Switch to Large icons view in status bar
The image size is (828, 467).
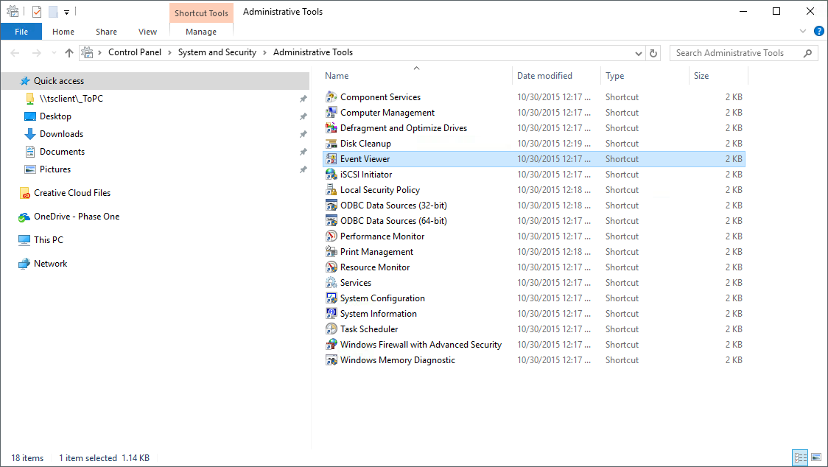(x=816, y=457)
